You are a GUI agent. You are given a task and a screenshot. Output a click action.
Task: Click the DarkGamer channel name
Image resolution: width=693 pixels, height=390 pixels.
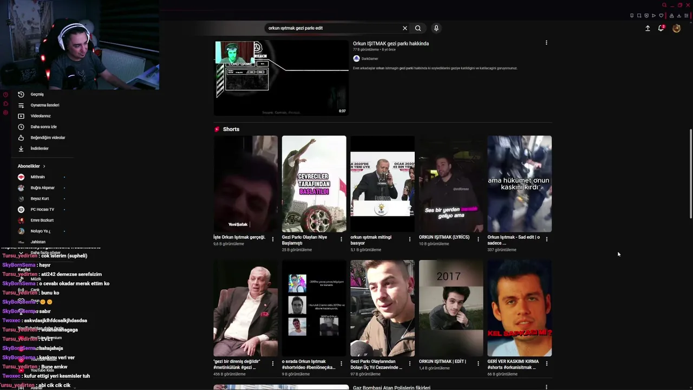click(370, 58)
